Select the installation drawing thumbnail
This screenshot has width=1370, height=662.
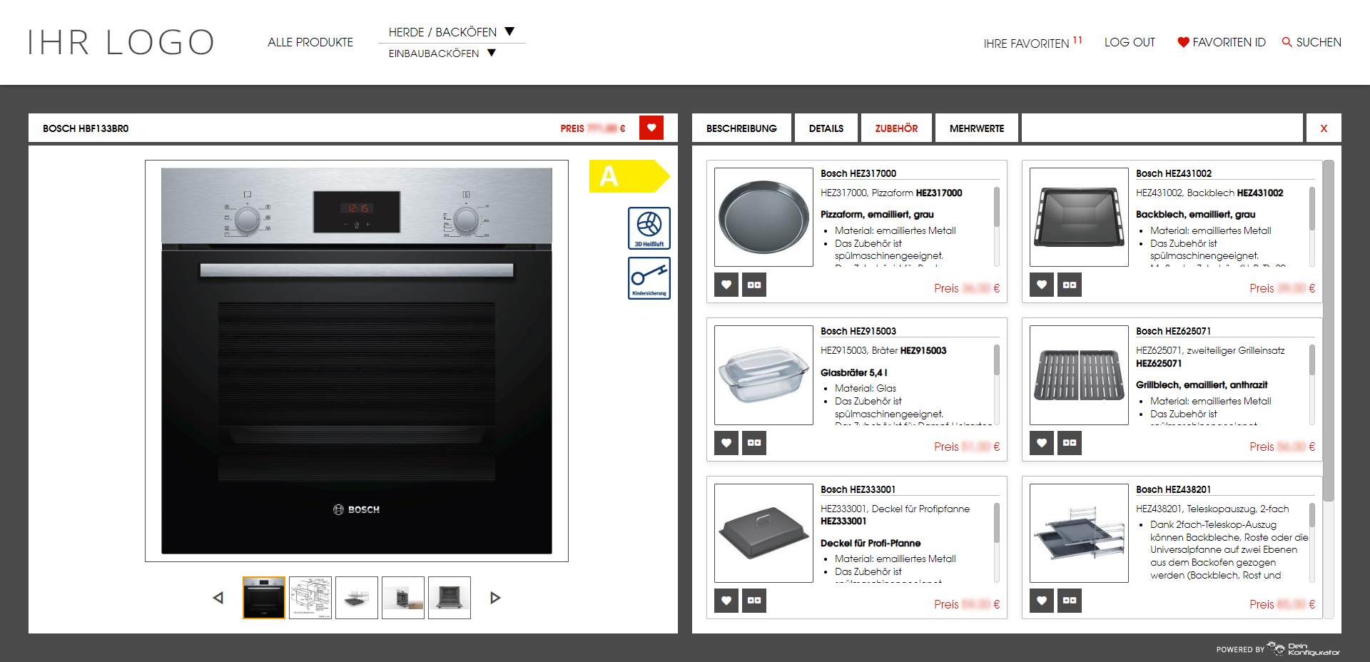pyautogui.click(x=310, y=598)
